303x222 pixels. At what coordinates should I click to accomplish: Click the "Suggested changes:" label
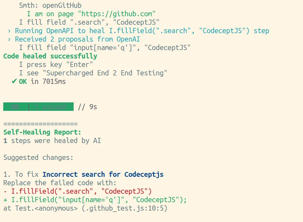[38, 157]
